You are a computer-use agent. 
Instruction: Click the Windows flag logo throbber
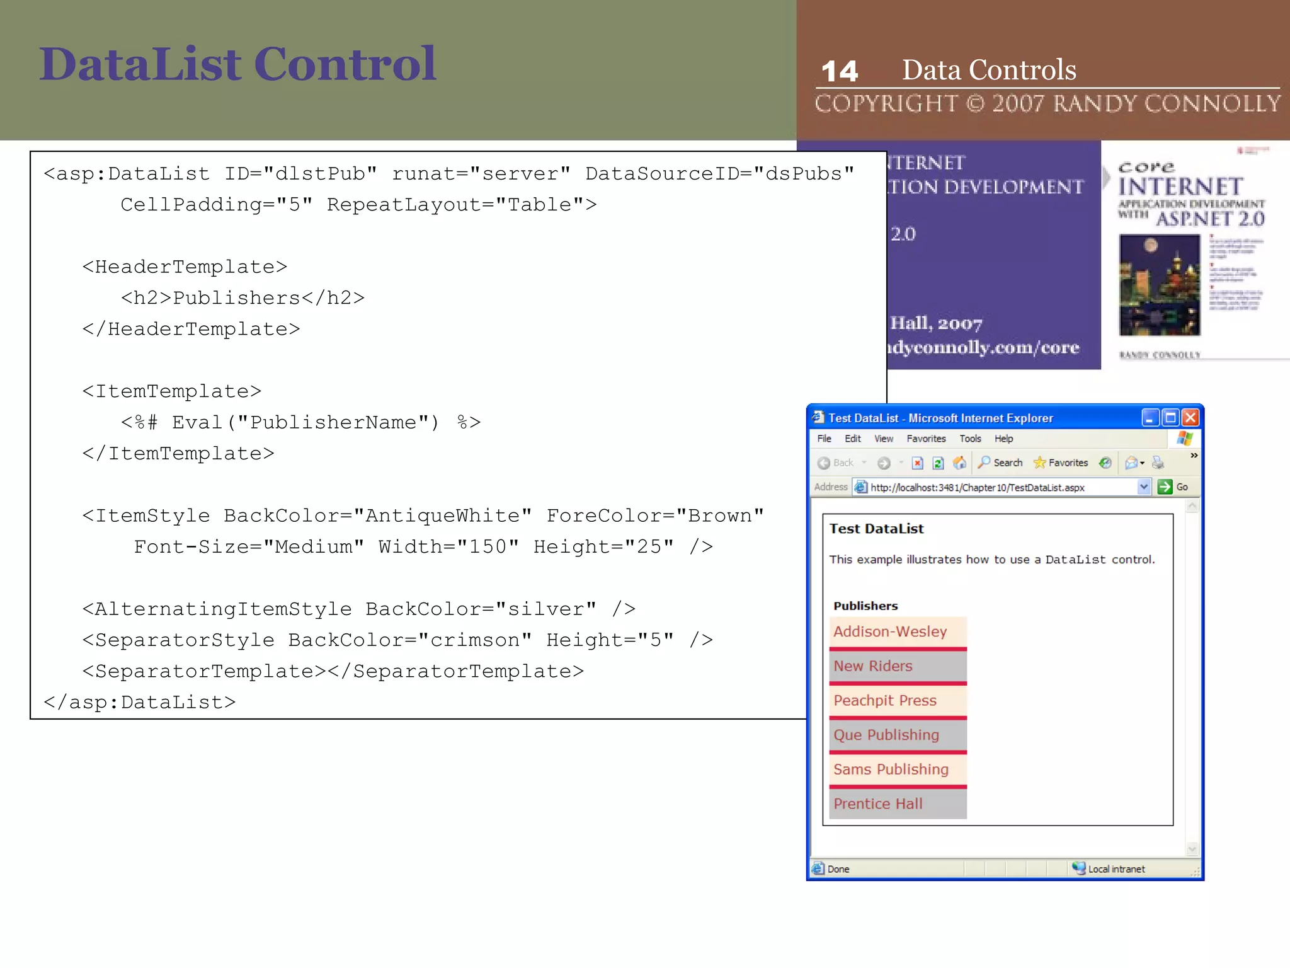1184,438
